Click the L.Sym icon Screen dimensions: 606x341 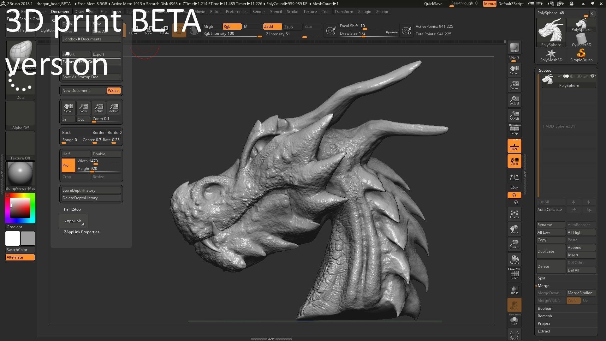514,177
